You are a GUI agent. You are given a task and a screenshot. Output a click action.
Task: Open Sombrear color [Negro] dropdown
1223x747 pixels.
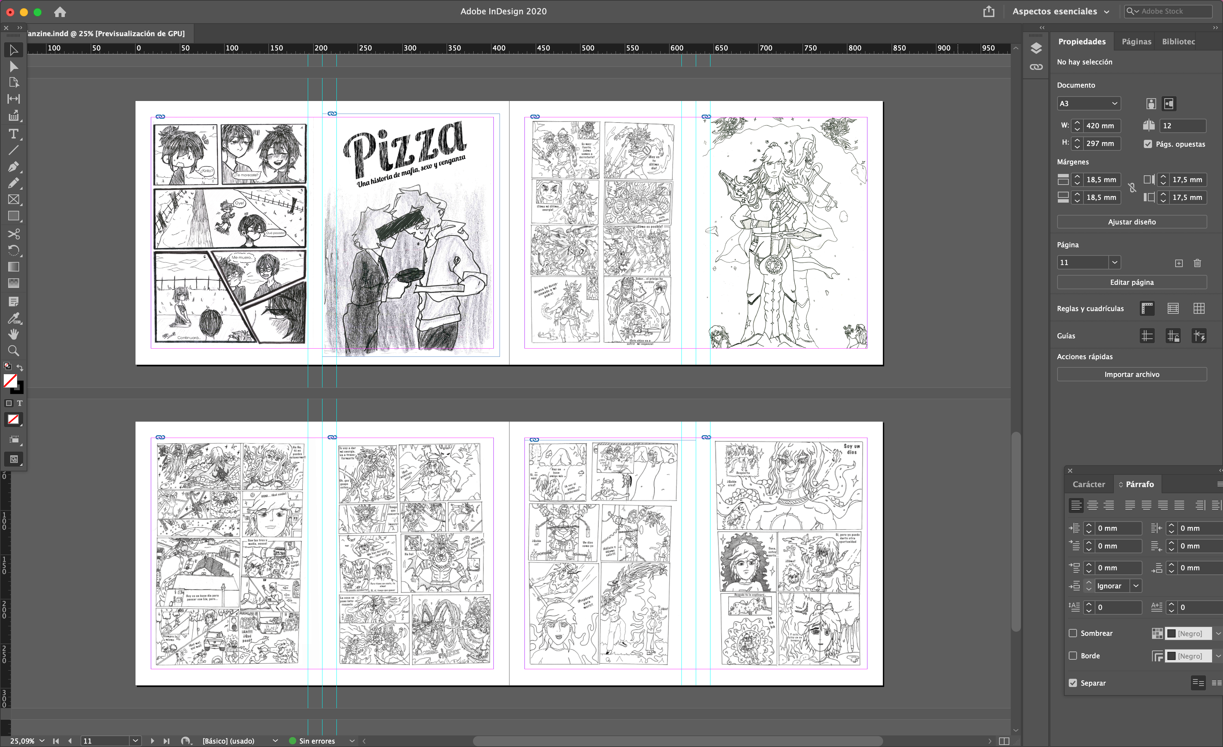(1218, 633)
